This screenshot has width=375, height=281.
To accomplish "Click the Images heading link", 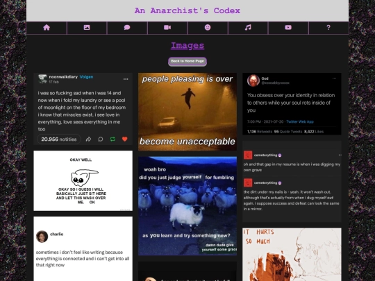I will pyautogui.click(x=187, y=45).
